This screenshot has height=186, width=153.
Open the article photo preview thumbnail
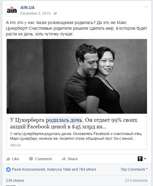coord(77,76)
